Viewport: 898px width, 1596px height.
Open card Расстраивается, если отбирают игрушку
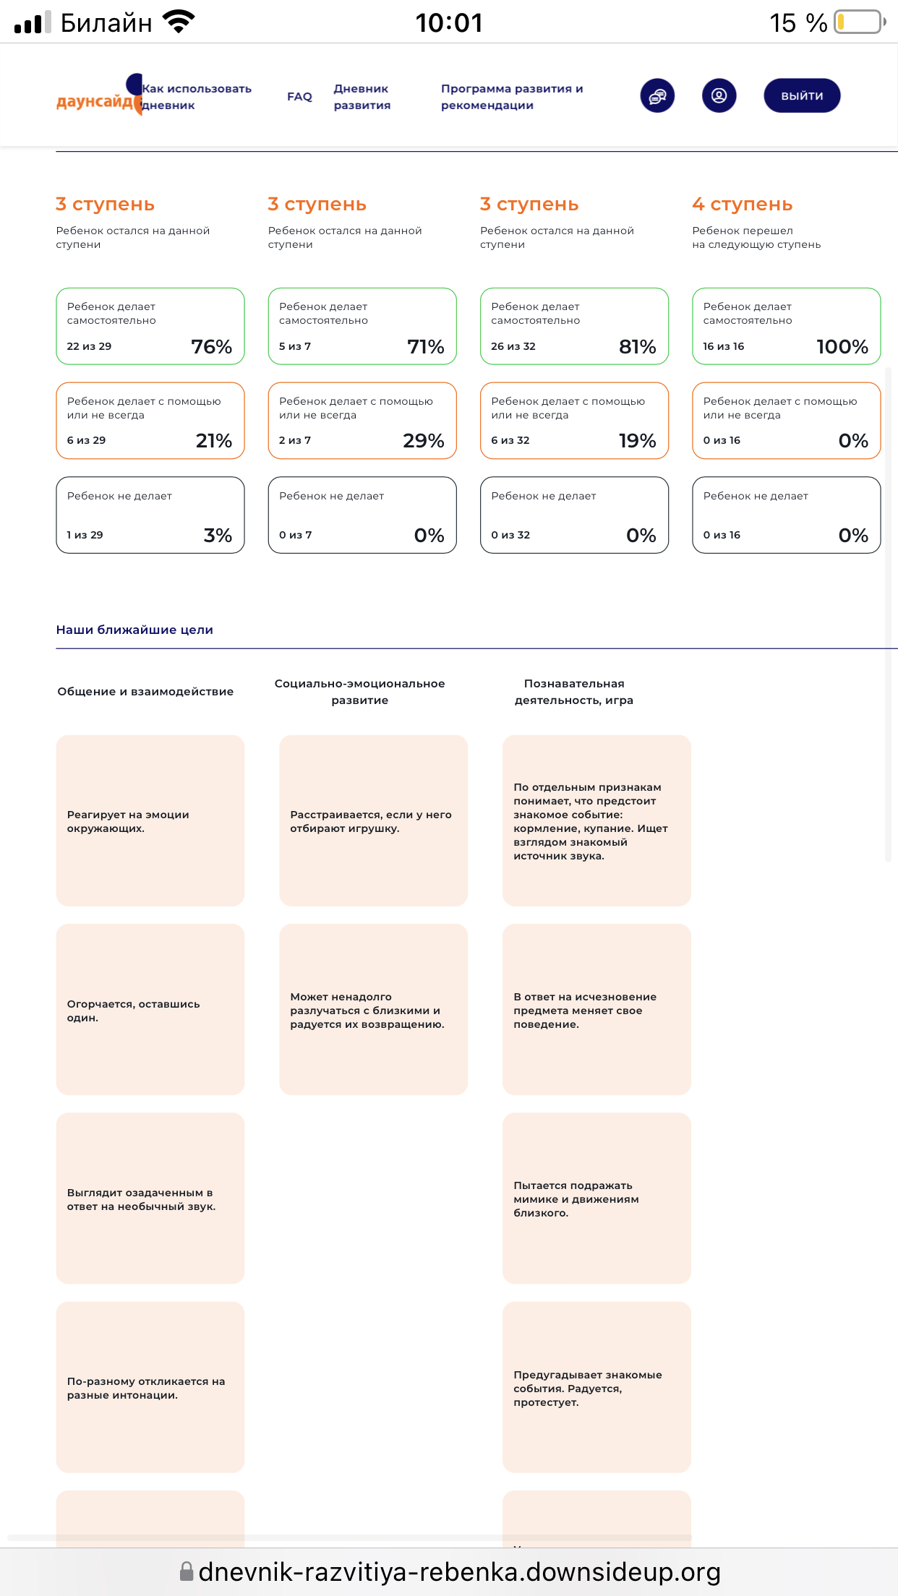click(374, 820)
